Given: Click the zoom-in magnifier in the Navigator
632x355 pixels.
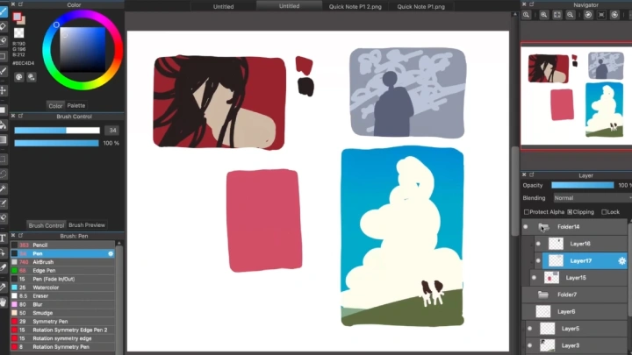Looking at the screenshot, I should (543, 15).
